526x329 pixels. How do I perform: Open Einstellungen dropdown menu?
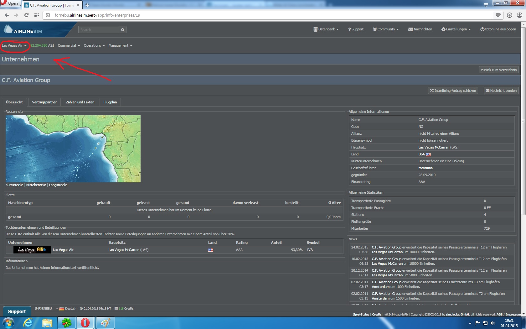click(x=456, y=29)
